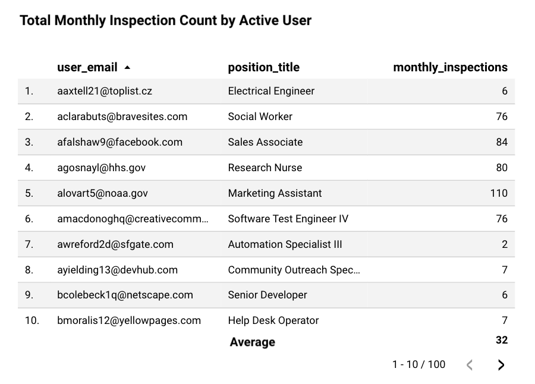Screen dimensions: 535x384
Task: Click the 1 - 10 / 100 pagination text
Action: click(418, 364)
